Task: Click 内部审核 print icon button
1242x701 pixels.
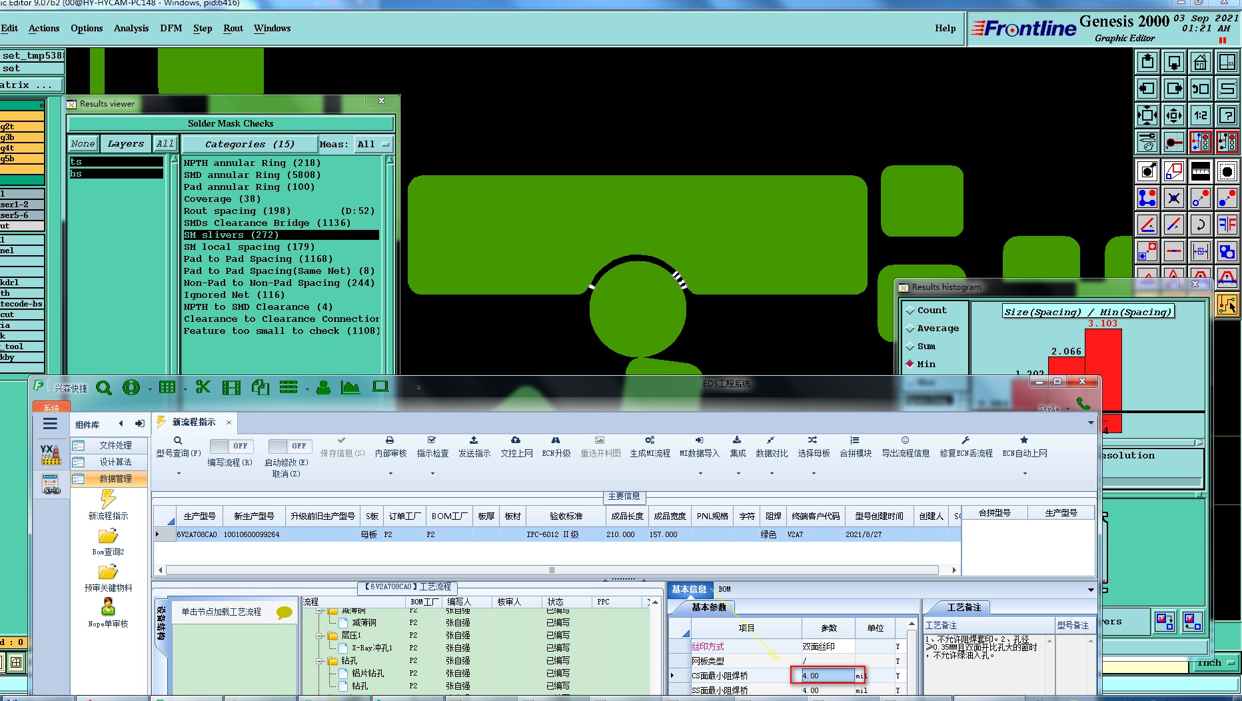Action: tap(390, 446)
